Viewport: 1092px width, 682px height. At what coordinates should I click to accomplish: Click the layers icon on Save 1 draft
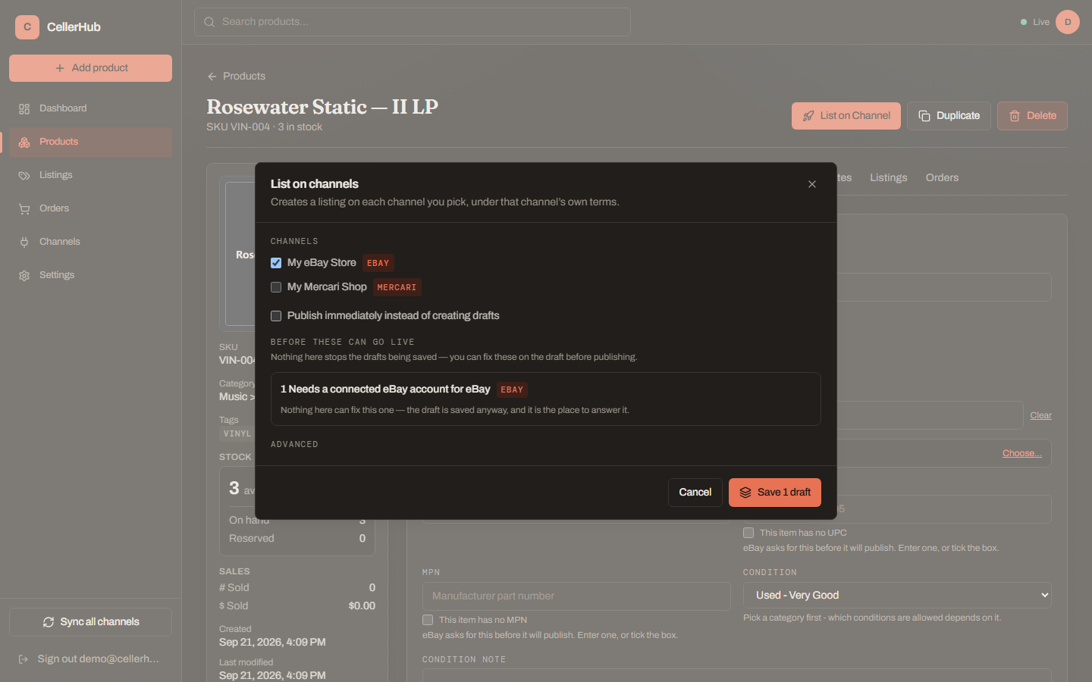[745, 493]
